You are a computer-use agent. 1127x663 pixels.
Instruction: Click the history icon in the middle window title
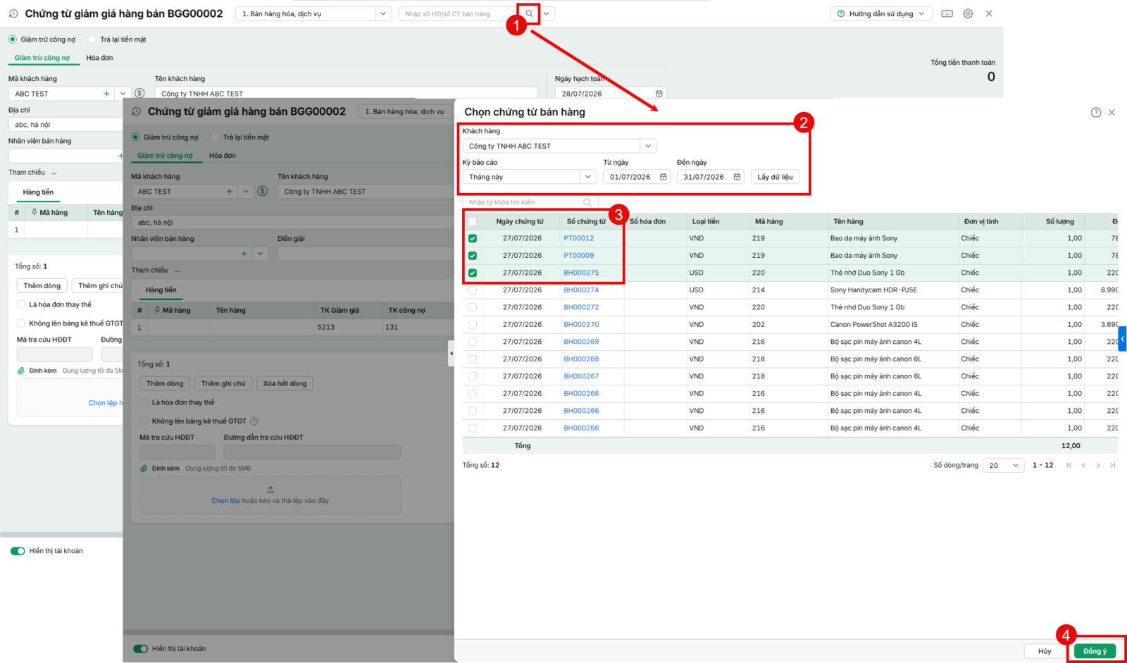[136, 111]
